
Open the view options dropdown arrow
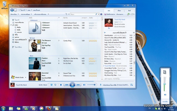tap(69, 14)
